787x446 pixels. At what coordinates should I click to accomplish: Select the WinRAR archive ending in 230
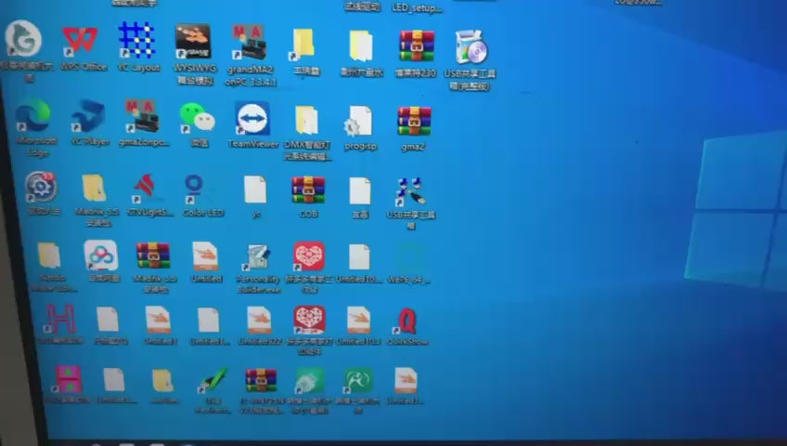click(x=416, y=46)
